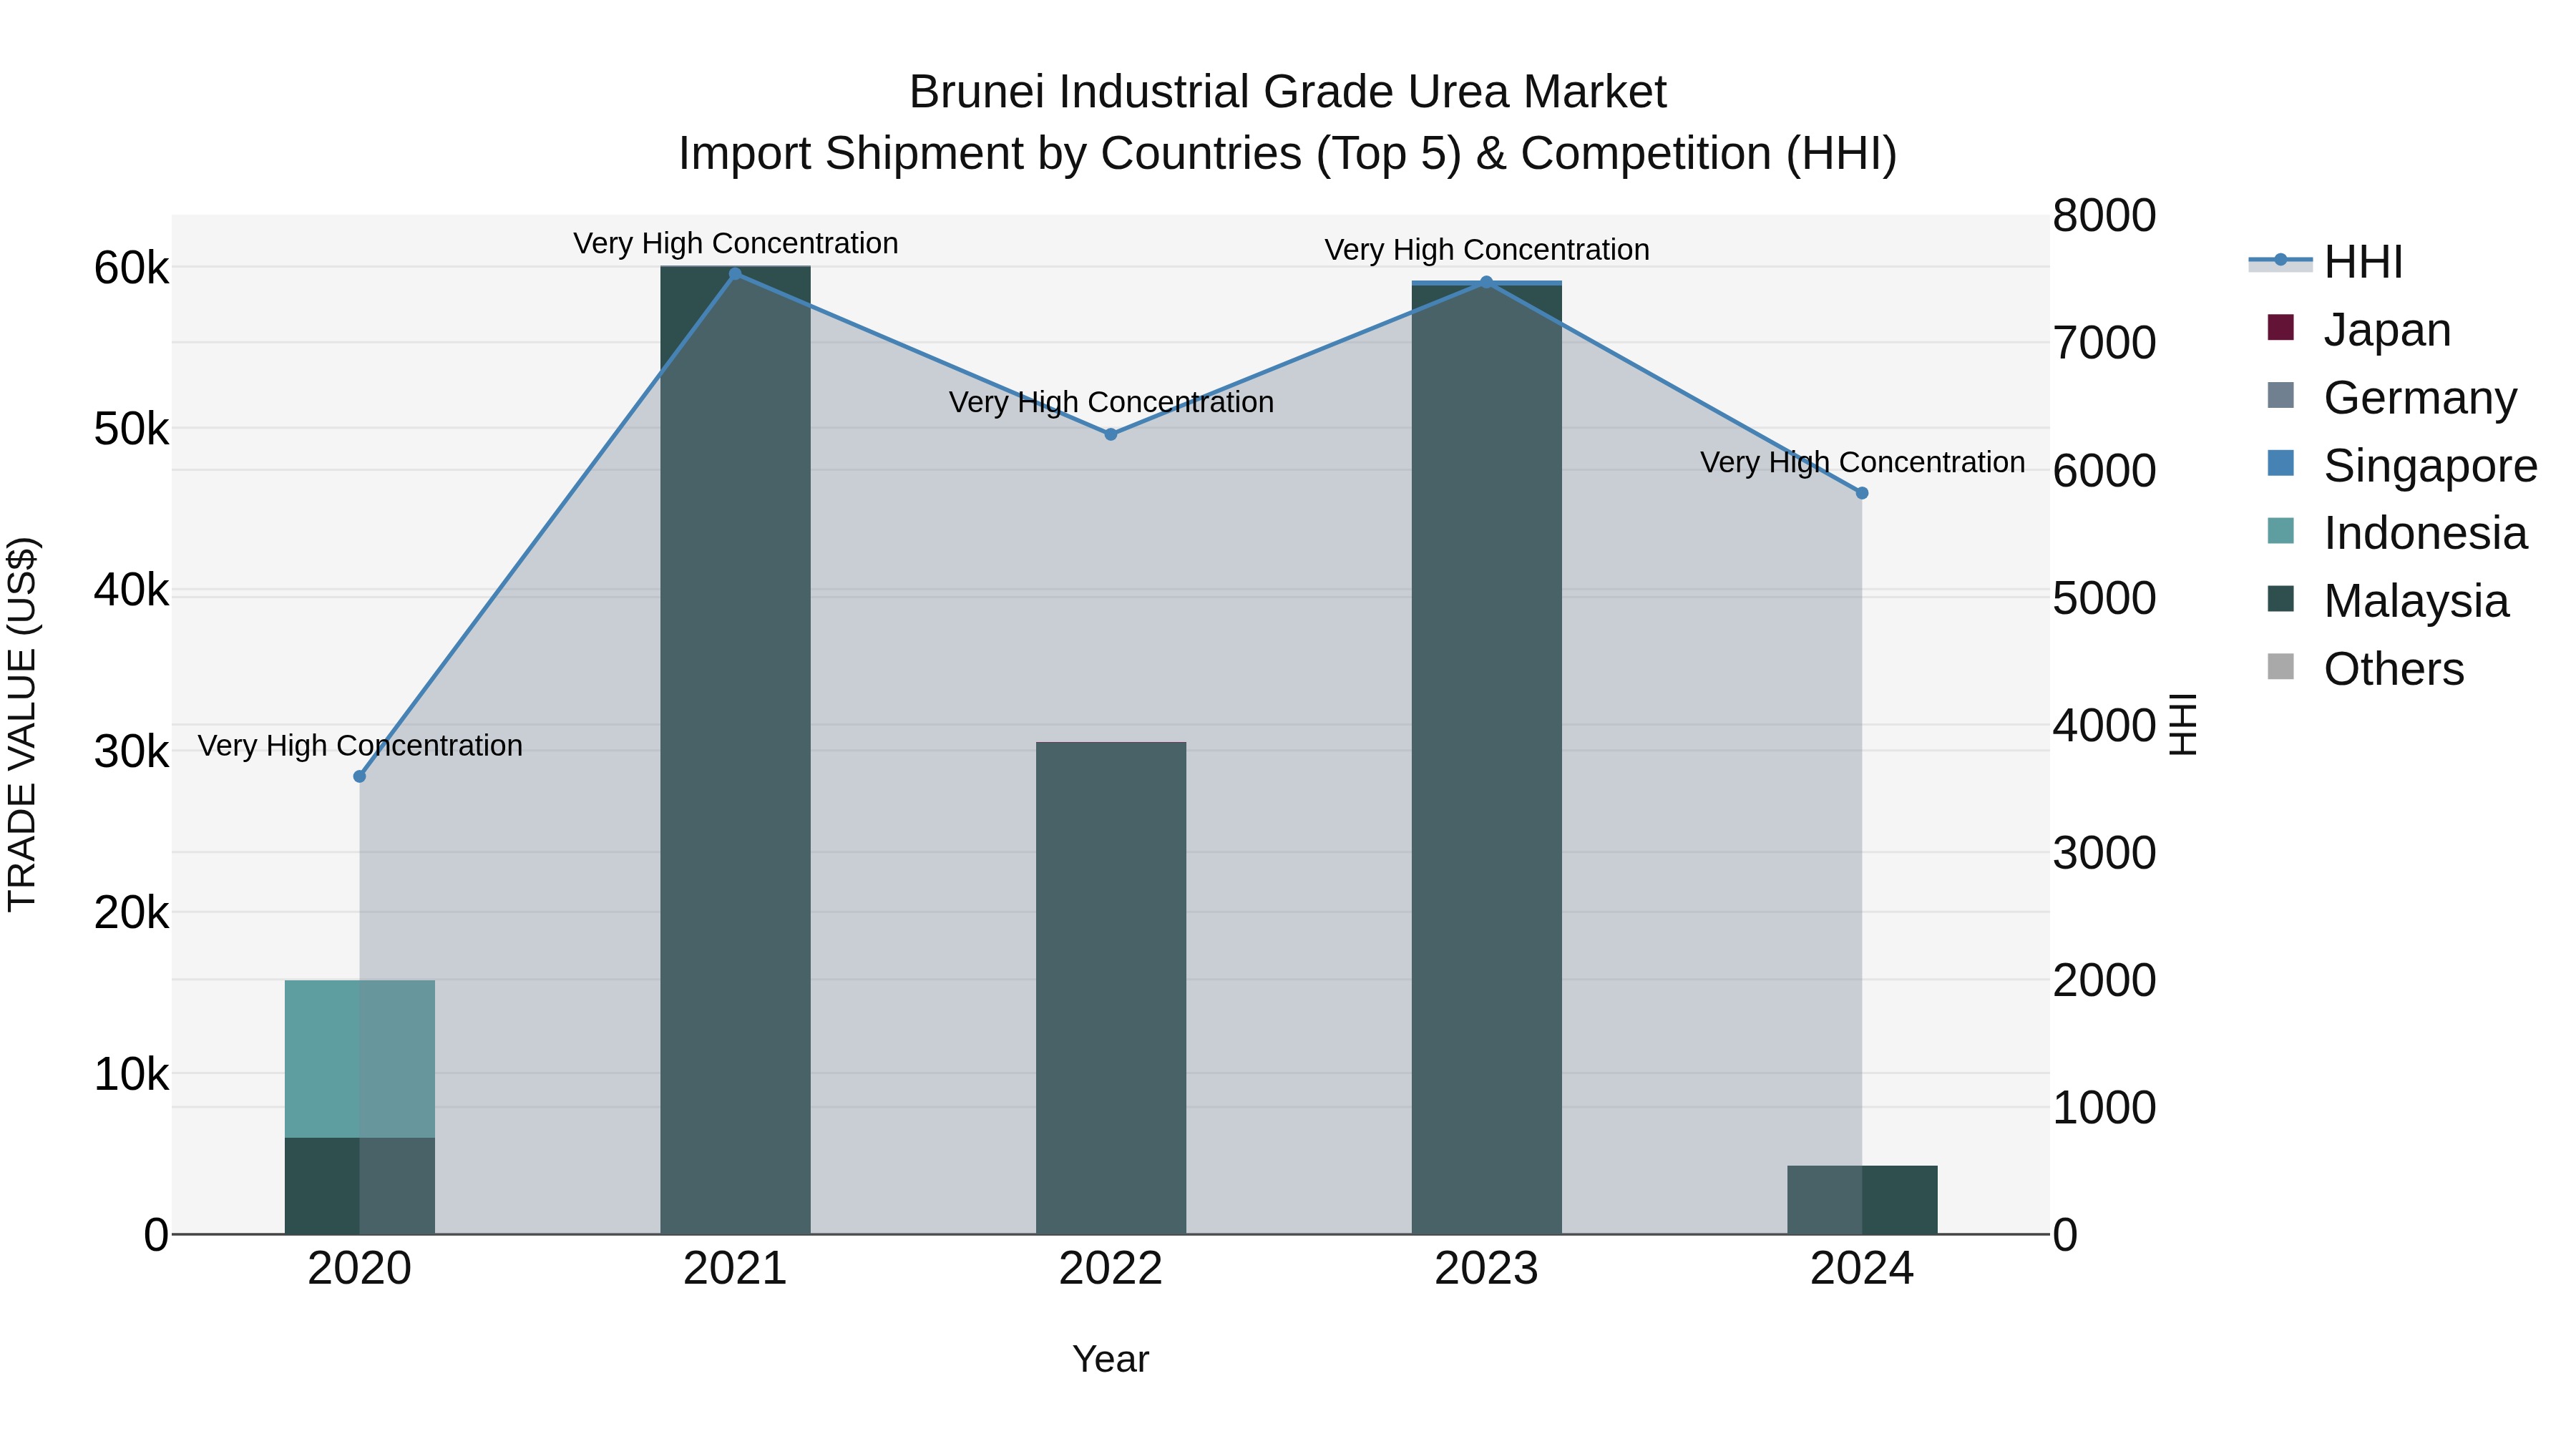Click the 2022 Malaysia bar

(1111, 988)
